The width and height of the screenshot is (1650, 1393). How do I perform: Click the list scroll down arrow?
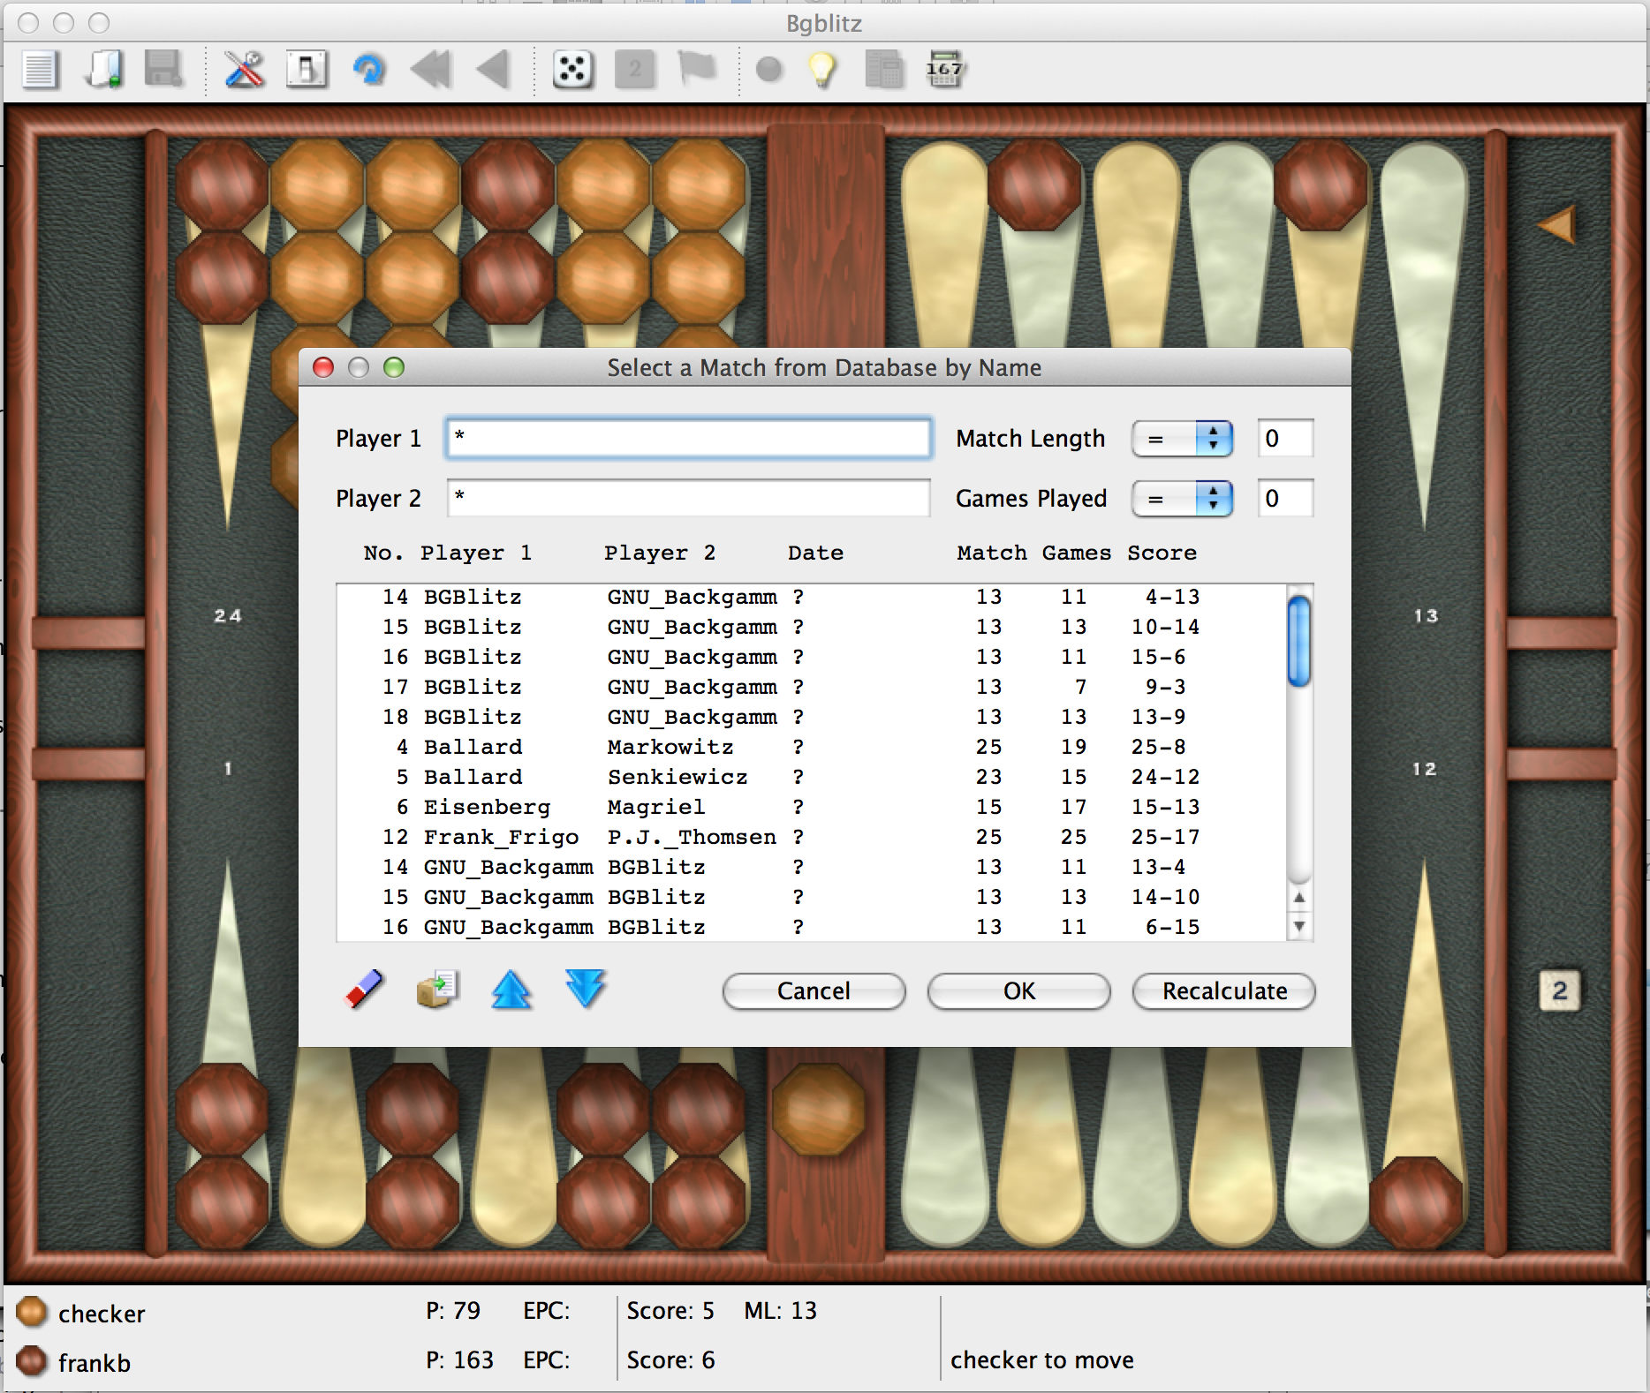point(1298,926)
